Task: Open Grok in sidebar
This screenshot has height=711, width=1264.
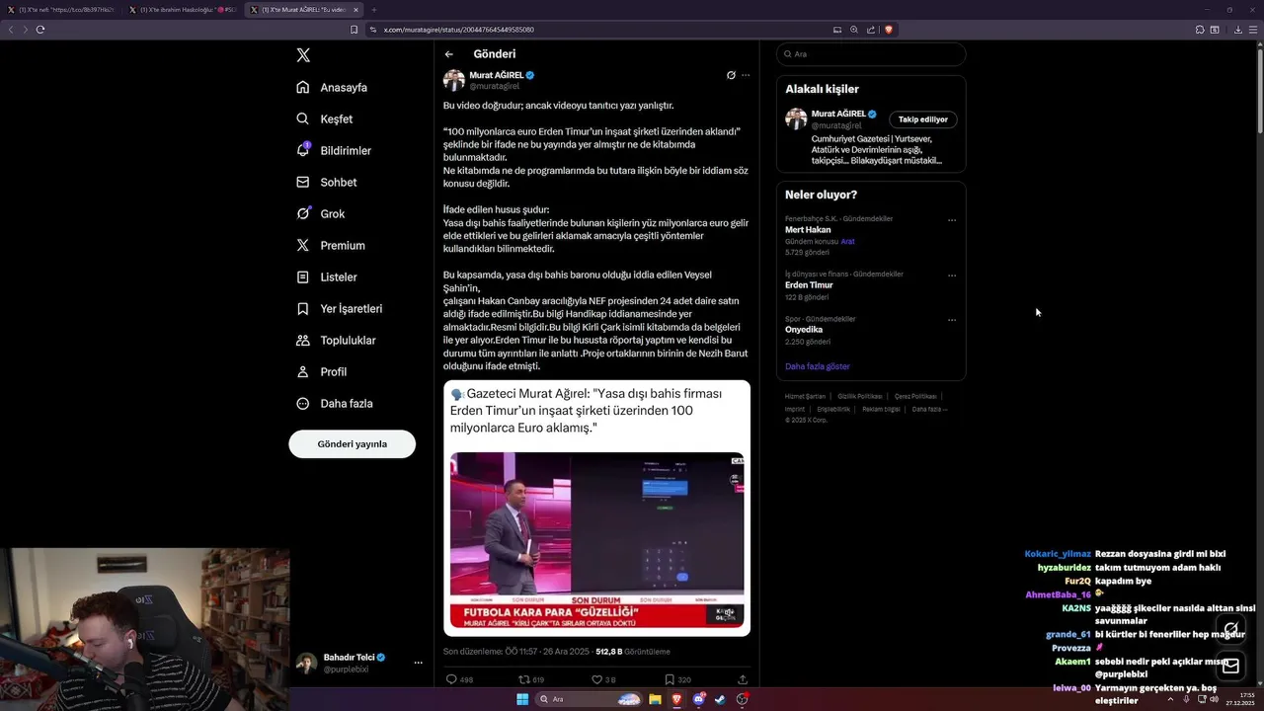Action: coord(321,213)
